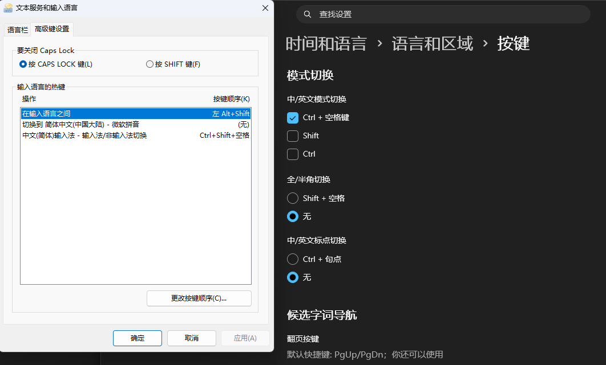Viewport: 606px width, 365px height.
Task: Click the 取消 button
Action: pyautogui.click(x=192, y=338)
